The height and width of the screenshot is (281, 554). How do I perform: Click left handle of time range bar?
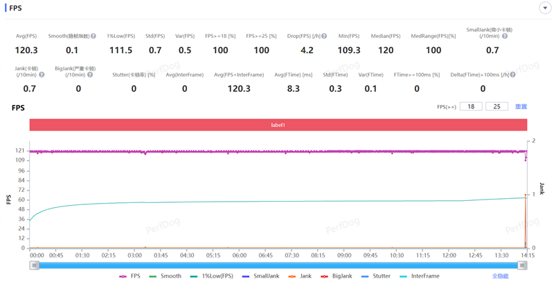click(x=34, y=265)
